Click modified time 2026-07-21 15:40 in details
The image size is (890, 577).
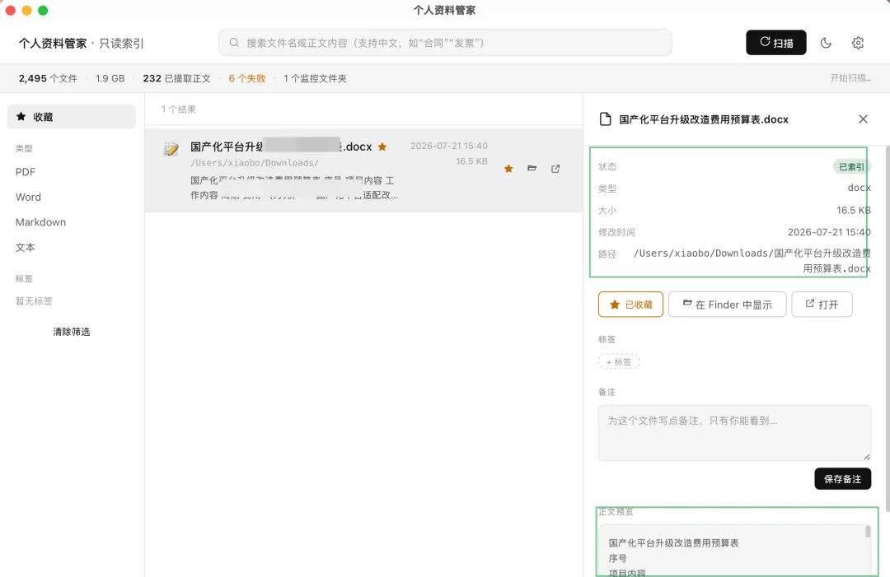(x=829, y=232)
